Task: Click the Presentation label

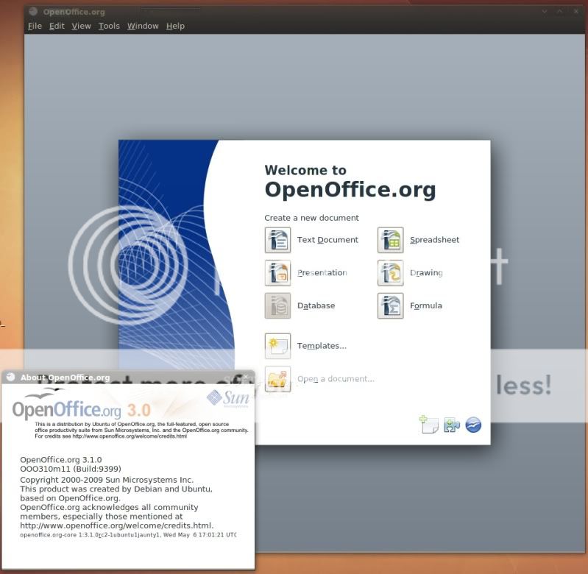Action: (322, 273)
